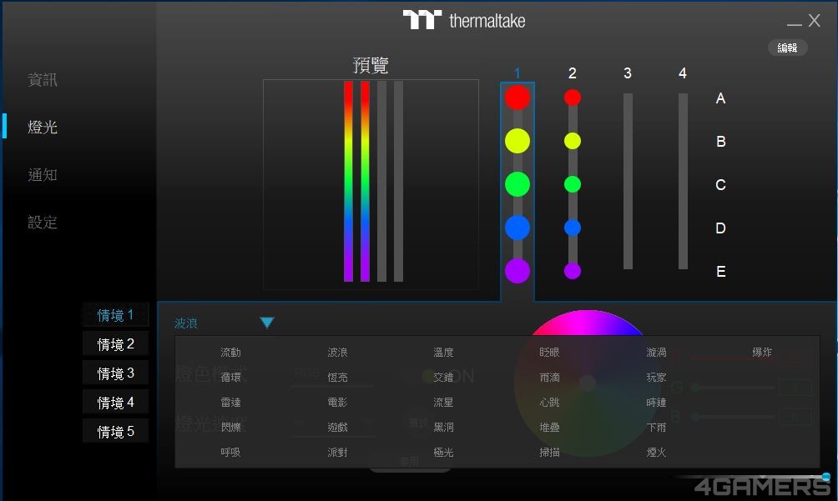Click the 黑洞 effect entry
Screen dimensions: 838x501
tap(443, 427)
